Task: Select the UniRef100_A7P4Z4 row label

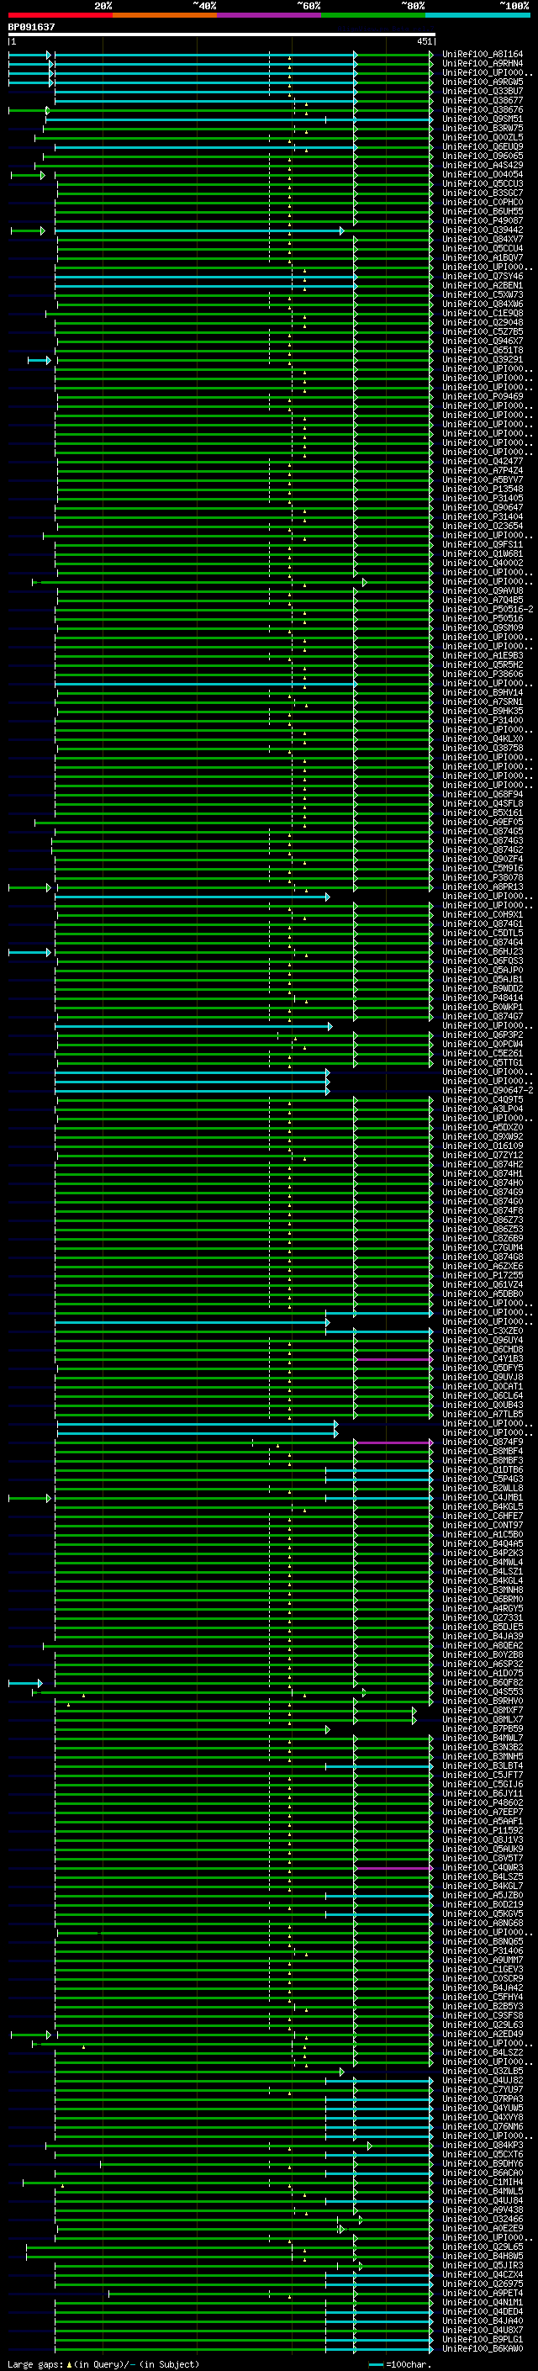Action: [483, 470]
